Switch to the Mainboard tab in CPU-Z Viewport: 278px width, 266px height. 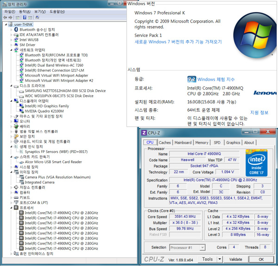click(x=183, y=143)
